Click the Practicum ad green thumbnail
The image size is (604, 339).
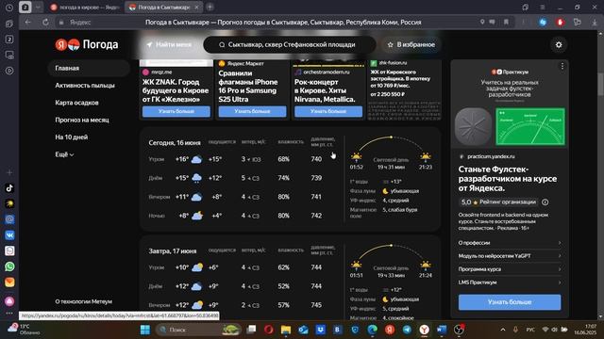point(530,126)
